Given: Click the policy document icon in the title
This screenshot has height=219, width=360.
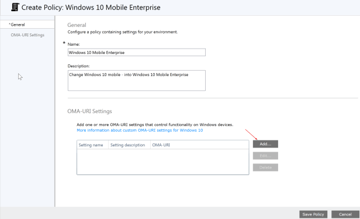Looking at the screenshot, I should click(15, 7).
